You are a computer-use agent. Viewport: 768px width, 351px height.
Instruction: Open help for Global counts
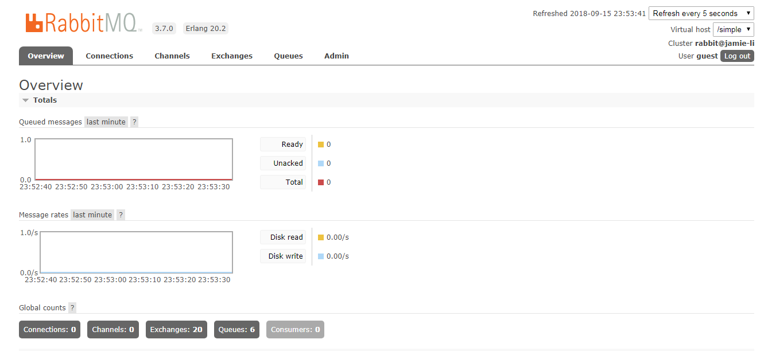[x=72, y=307]
